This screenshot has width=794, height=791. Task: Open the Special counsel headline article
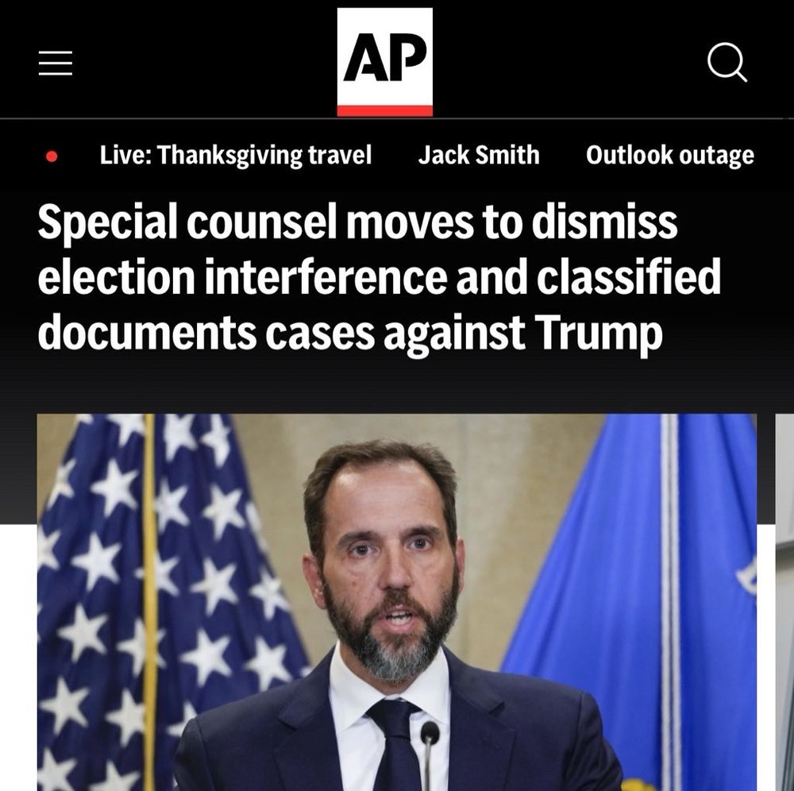point(379,276)
